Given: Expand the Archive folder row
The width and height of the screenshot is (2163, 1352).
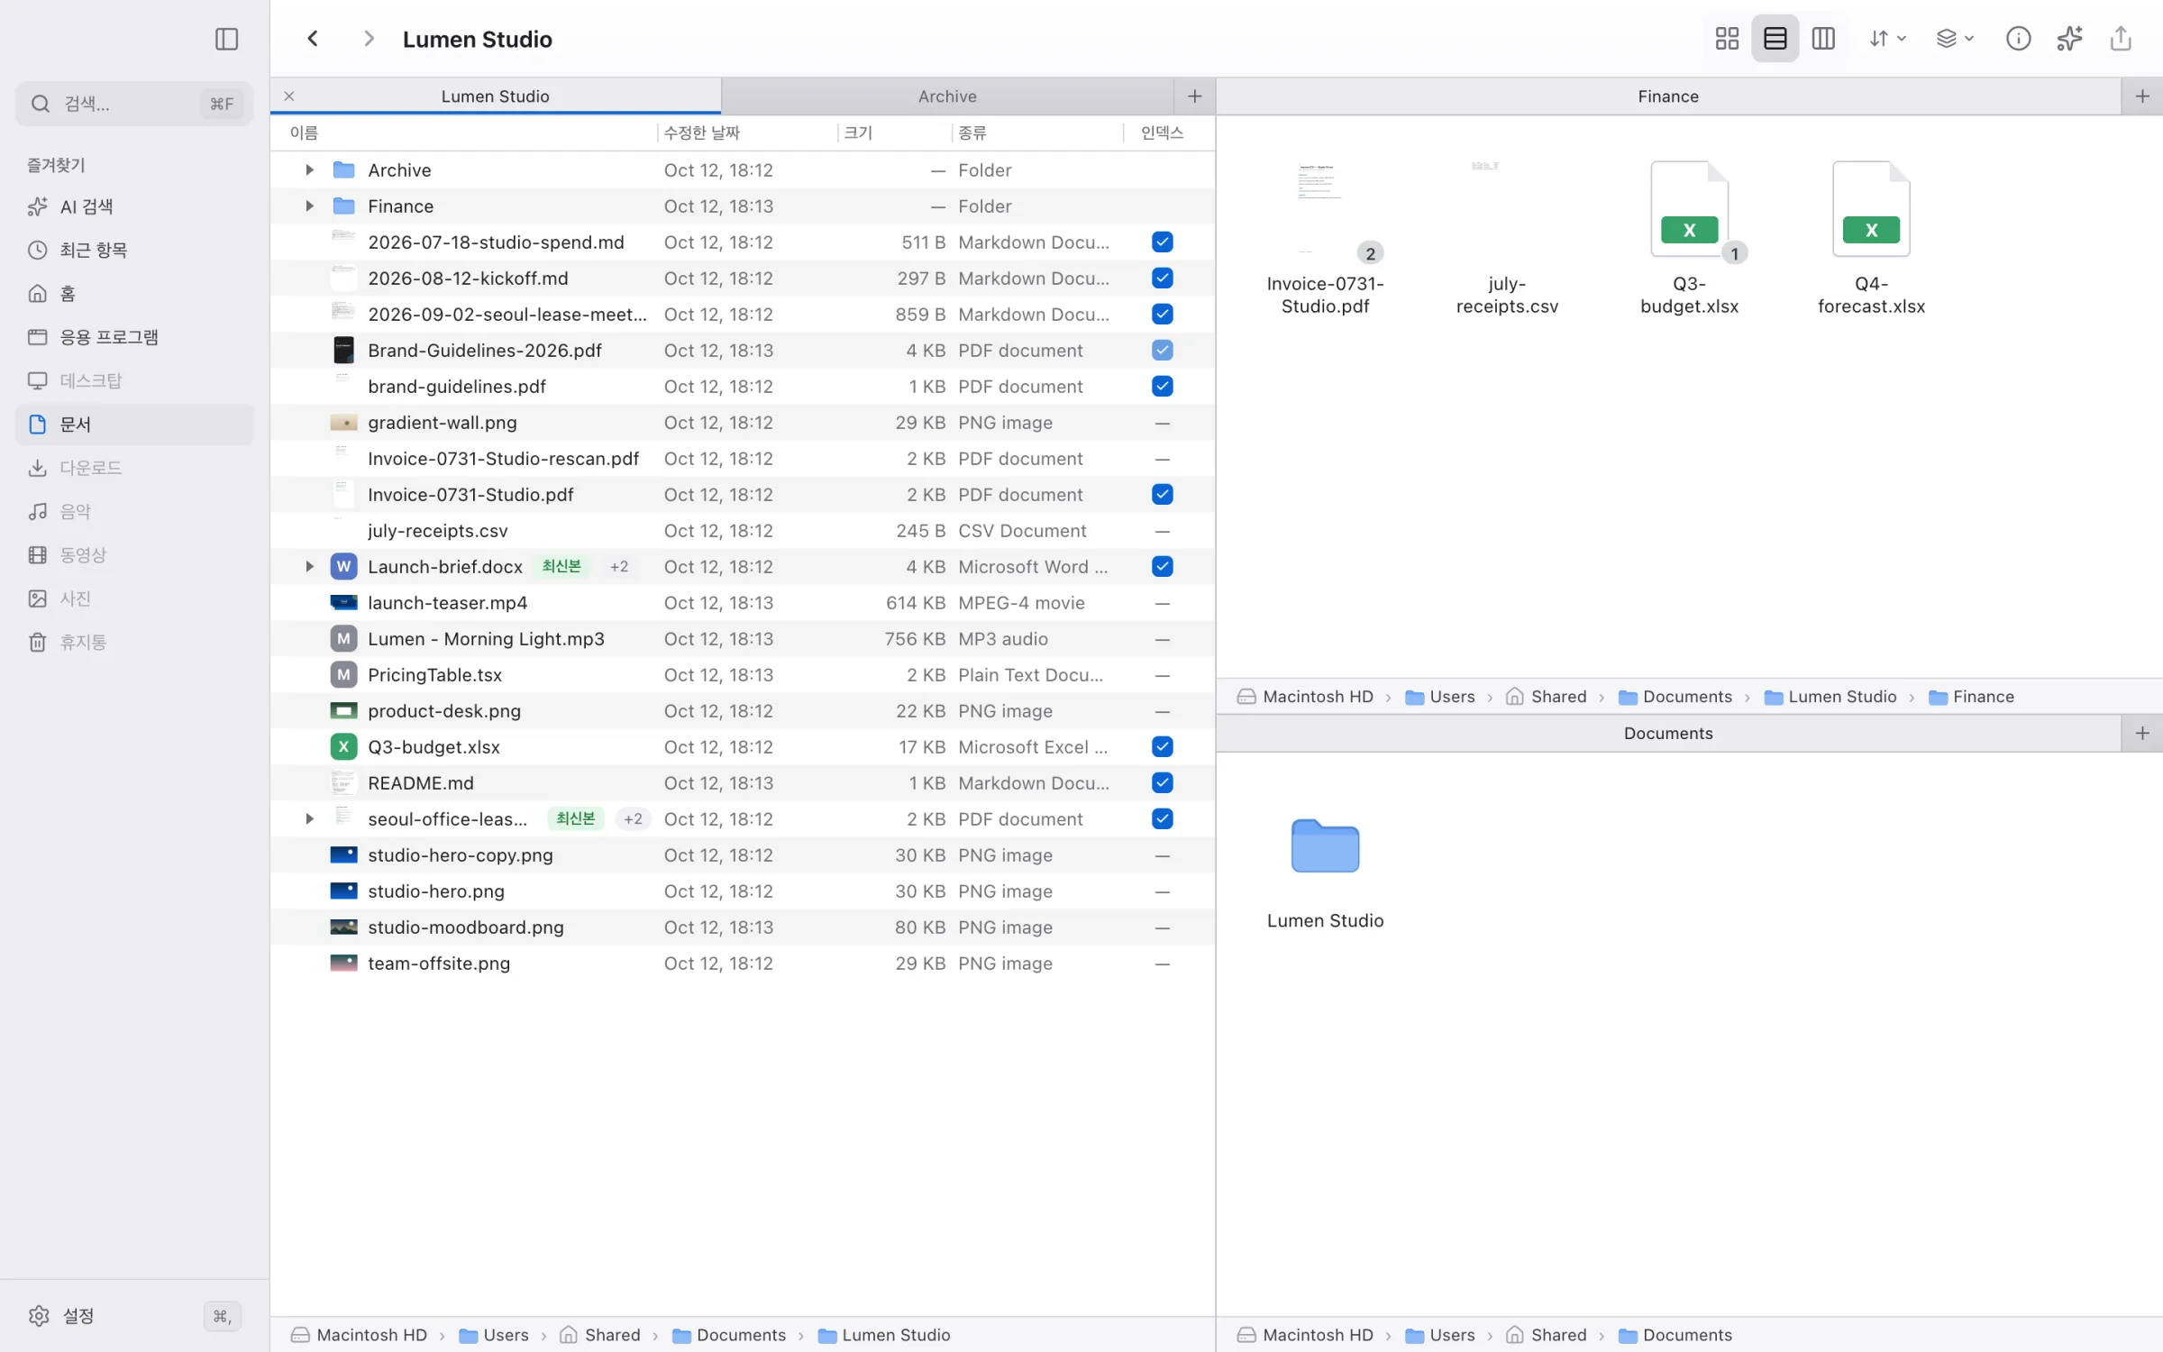Looking at the screenshot, I should click(309, 169).
